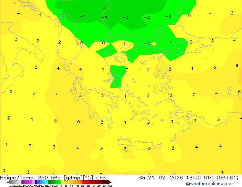The width and height of the screenshot is (242, 187).
Task: Click the '-1' temperature value on map
Action: pos(169,43)
